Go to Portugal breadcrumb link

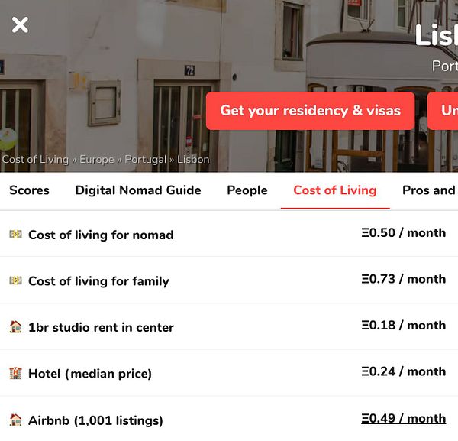146,160
